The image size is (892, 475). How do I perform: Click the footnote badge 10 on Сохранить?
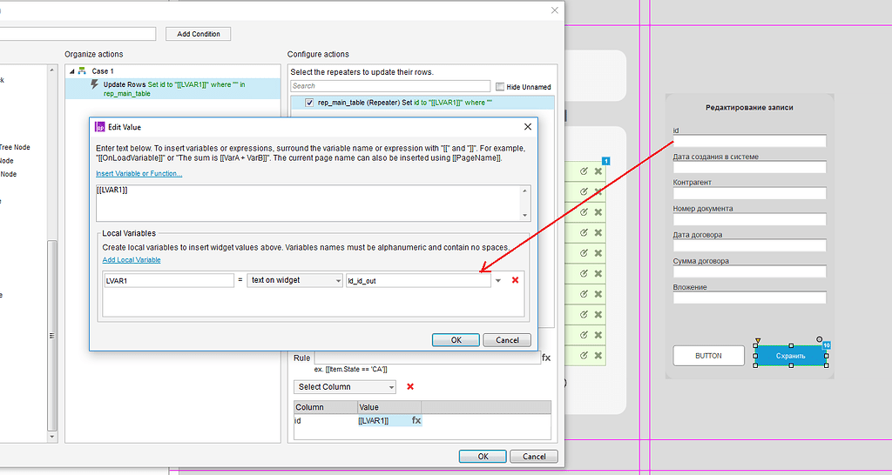(x=827, y=345)
